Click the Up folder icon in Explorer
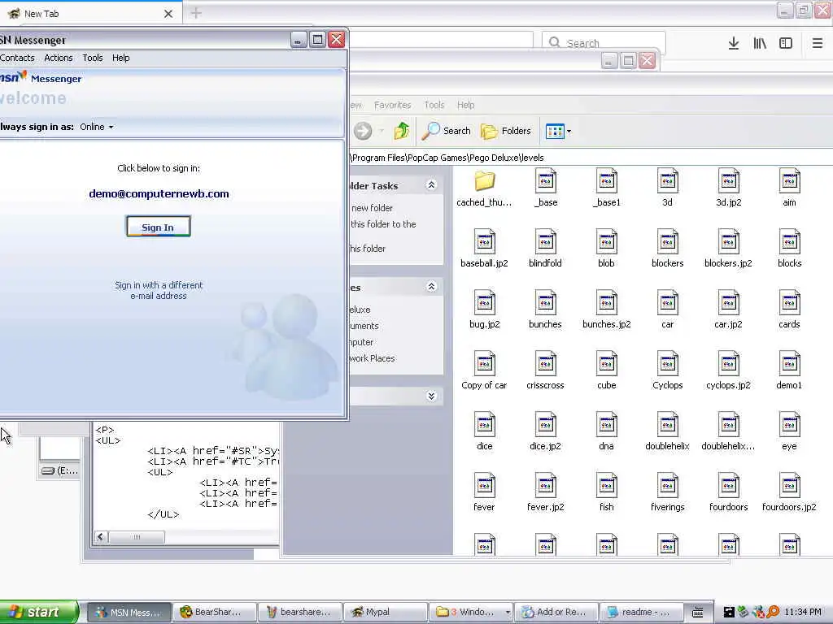Image resolution: width=833 pixels, height=624 pixels. pyautogui.click(x=402, y=131)
